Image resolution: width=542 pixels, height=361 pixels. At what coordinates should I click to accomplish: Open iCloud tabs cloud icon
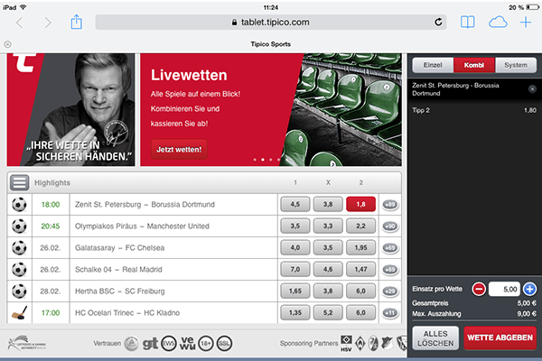pos(498,23)
